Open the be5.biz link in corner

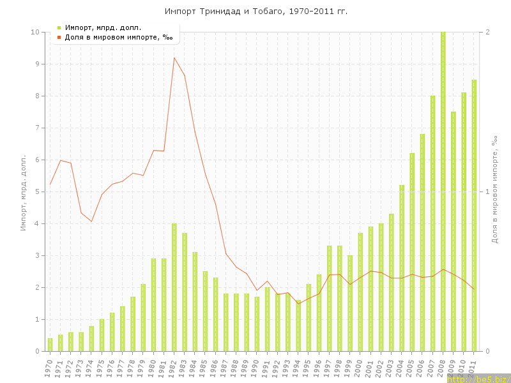478,379
